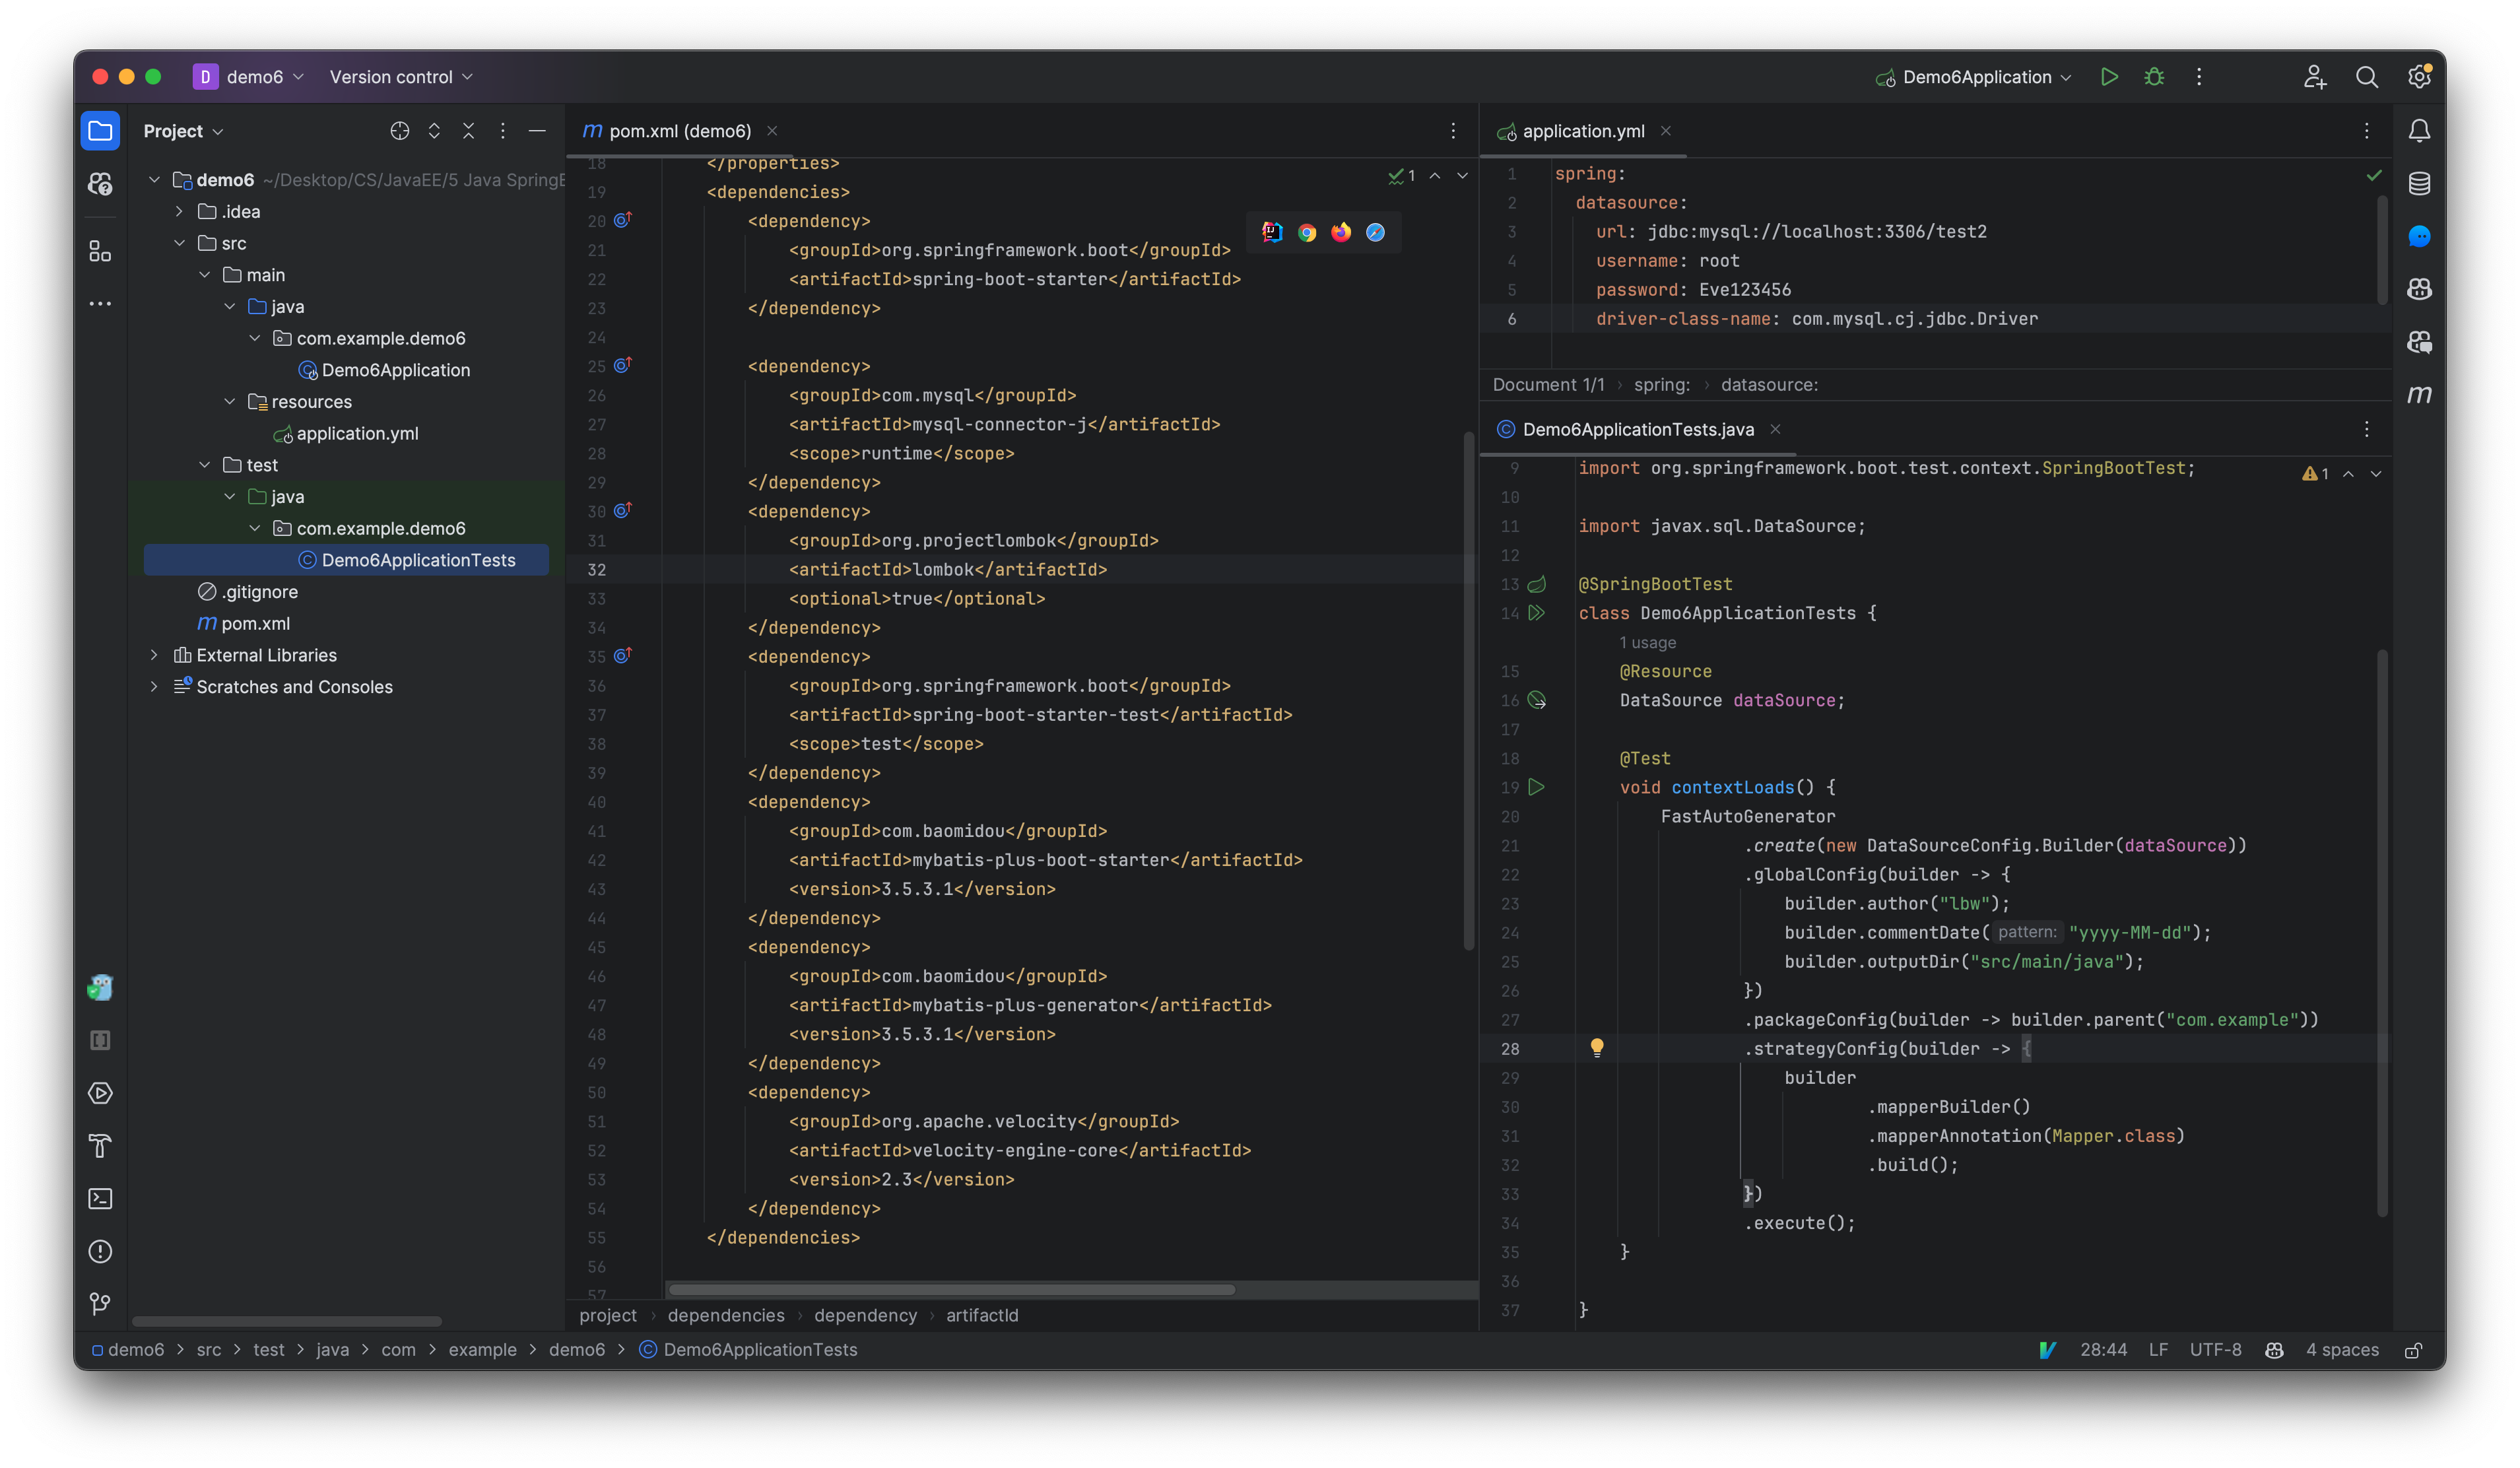The image size is (2520, 1468).
Task: Open the Git tool window
Action: (x=100, y=1304)
